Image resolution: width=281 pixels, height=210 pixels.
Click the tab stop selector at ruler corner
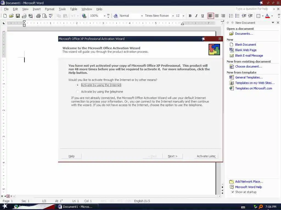[4, 23]
